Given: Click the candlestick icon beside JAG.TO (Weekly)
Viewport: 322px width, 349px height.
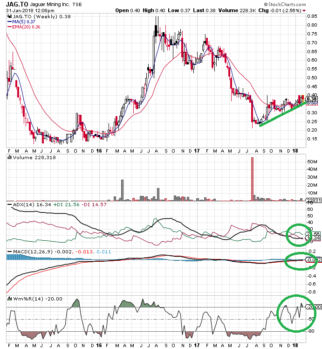Looking at the screenshot, I should pyautogui.click(x=10, y=16).
